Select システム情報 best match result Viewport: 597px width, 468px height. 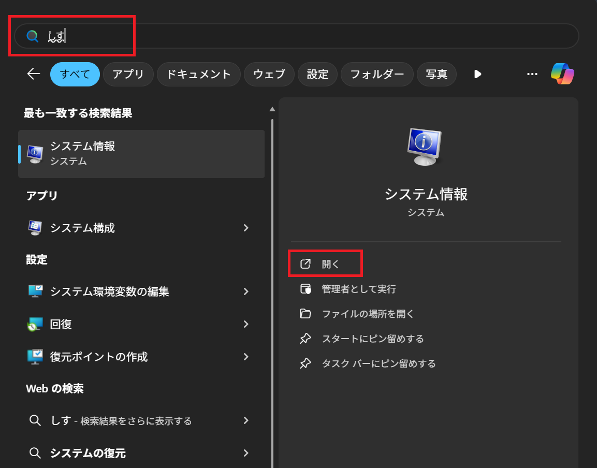click(141, 154)
